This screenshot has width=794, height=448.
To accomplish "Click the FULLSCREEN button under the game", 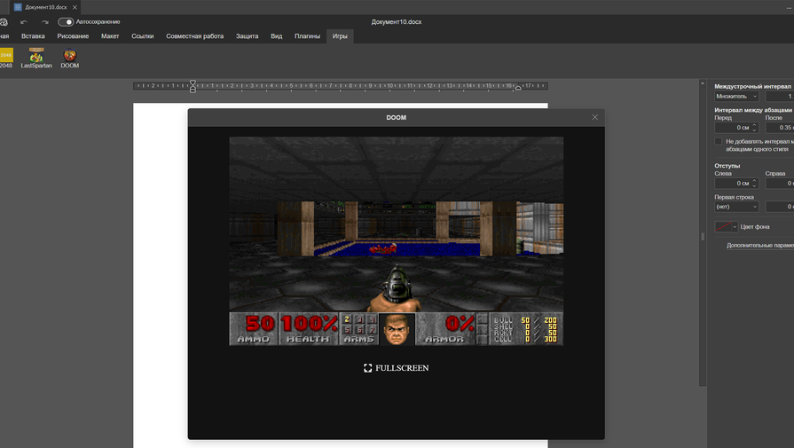I will 396,367.
